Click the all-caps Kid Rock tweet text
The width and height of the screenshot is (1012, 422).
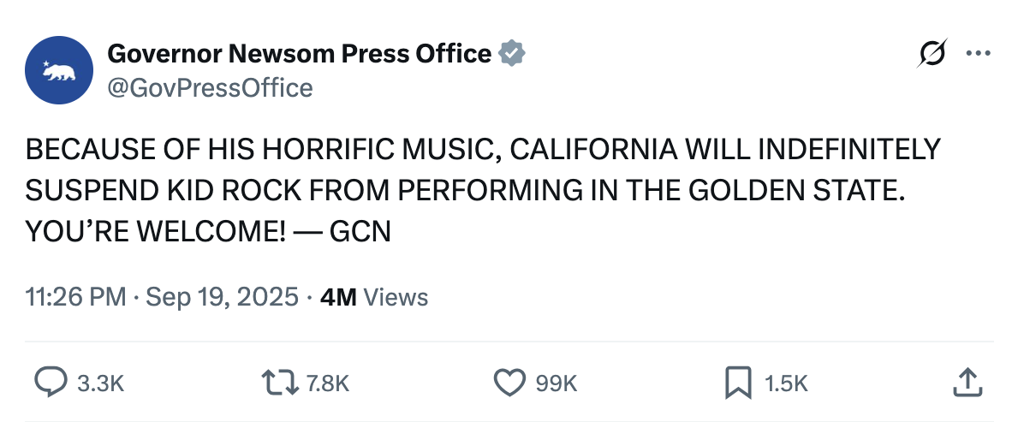click(x=483, y=190)
